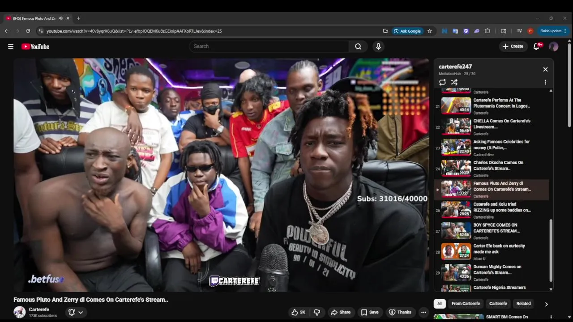Screen dimensions: 573x322
Task: Open Carter Efe back on curiosity video
Action: pyautogui.click(x=491, y=252)
